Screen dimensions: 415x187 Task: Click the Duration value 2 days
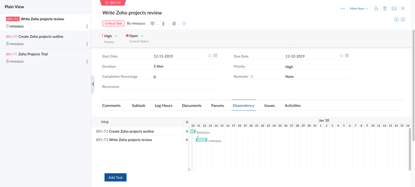pyautogui.click(x=159, y=66)
